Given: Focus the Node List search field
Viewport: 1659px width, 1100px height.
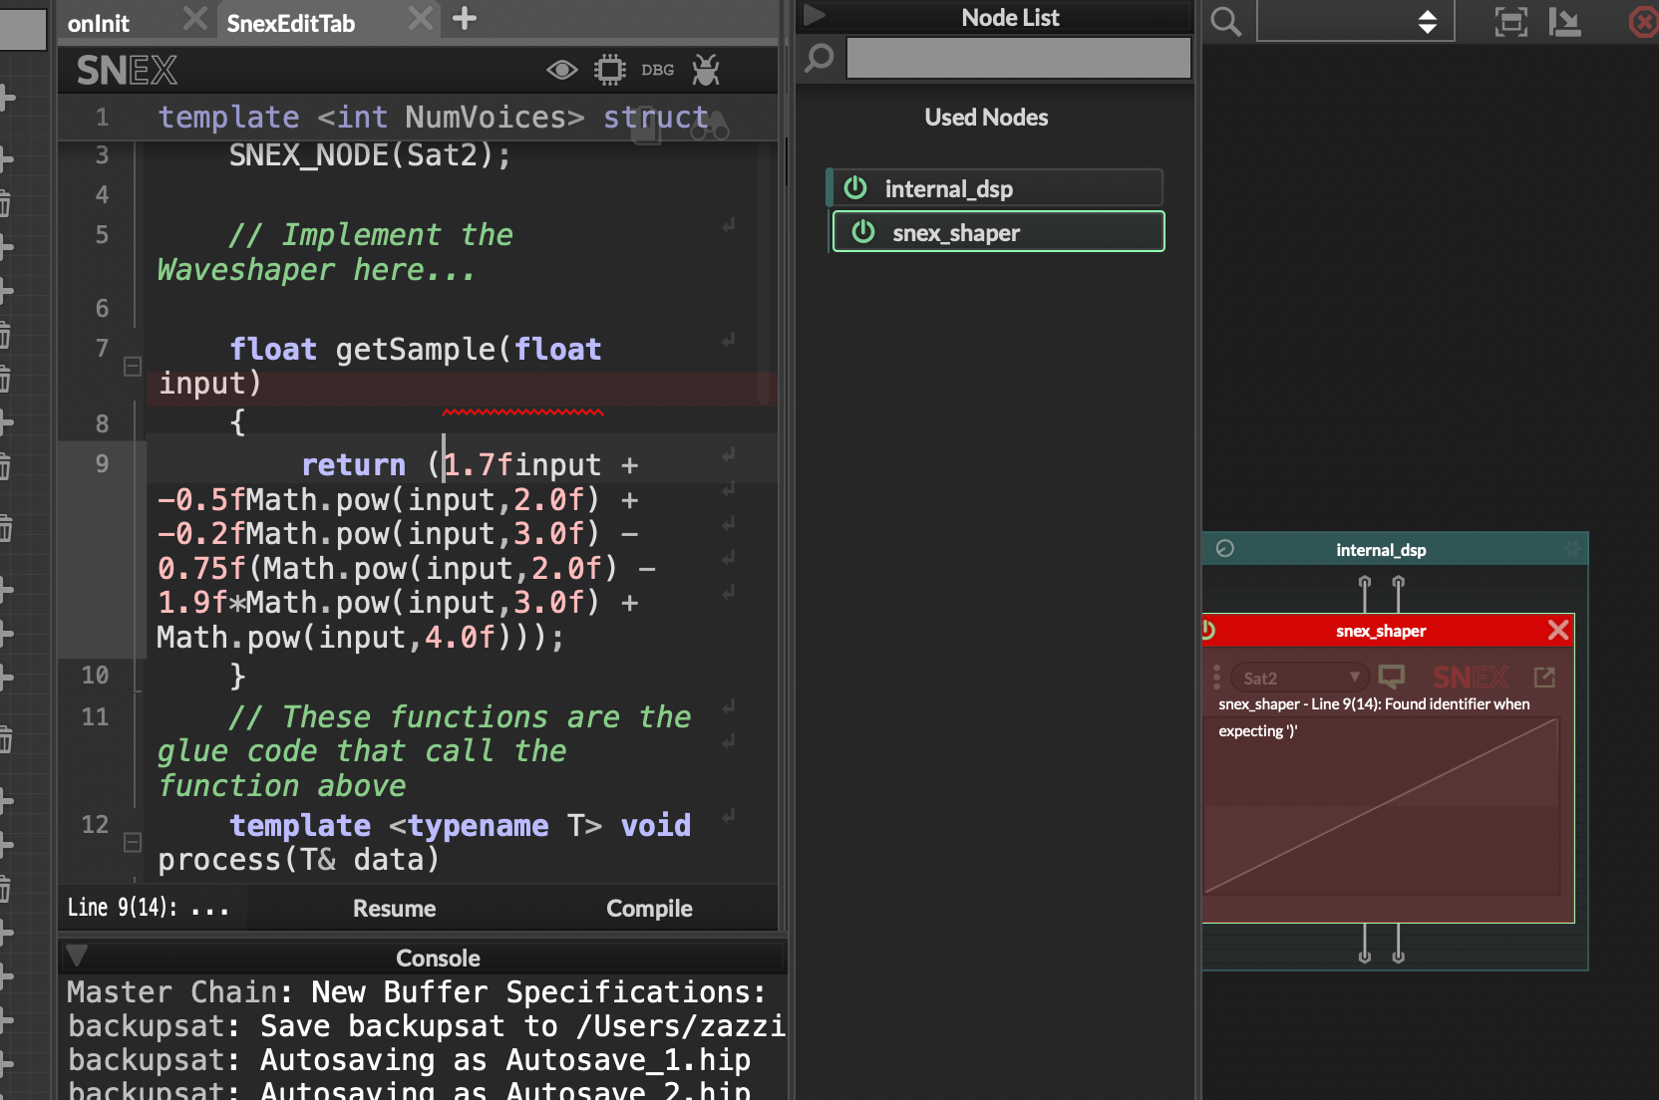Looking at the screenshot, I should pos(1018,58).
